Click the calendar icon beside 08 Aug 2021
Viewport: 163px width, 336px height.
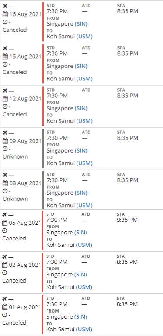(x=5, y=183)
